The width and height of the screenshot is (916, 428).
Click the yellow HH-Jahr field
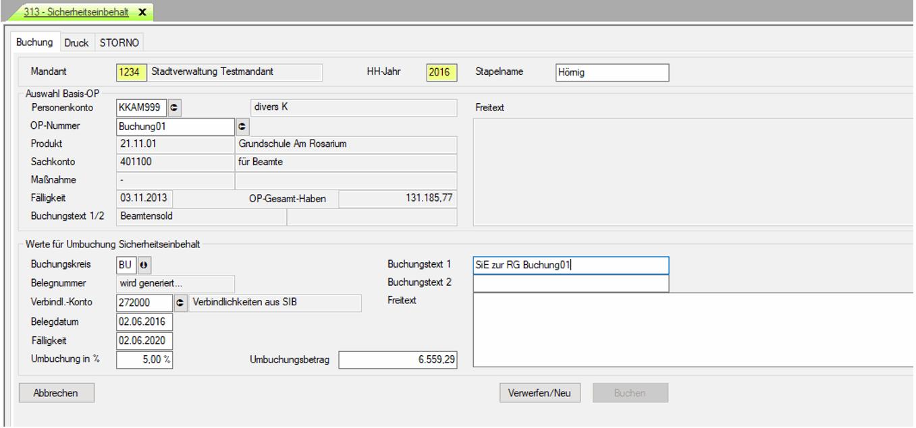tap(441, 72)
